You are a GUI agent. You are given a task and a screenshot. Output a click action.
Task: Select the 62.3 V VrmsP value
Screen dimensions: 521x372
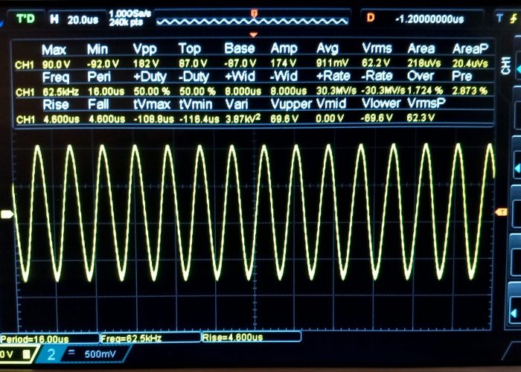421,118
